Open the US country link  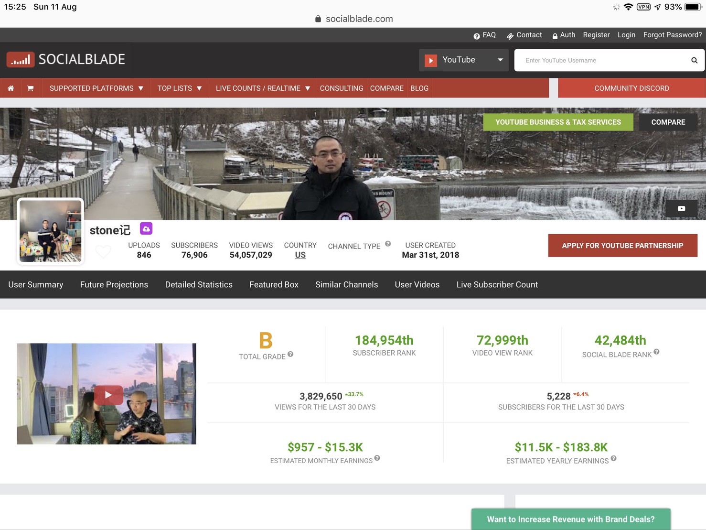[x=300, y=255]
